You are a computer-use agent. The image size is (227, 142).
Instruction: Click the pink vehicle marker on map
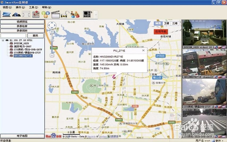click(114, 77)
